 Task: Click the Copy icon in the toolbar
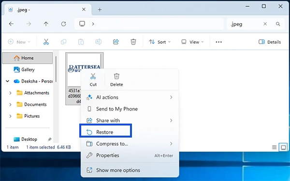coord(63,42)
